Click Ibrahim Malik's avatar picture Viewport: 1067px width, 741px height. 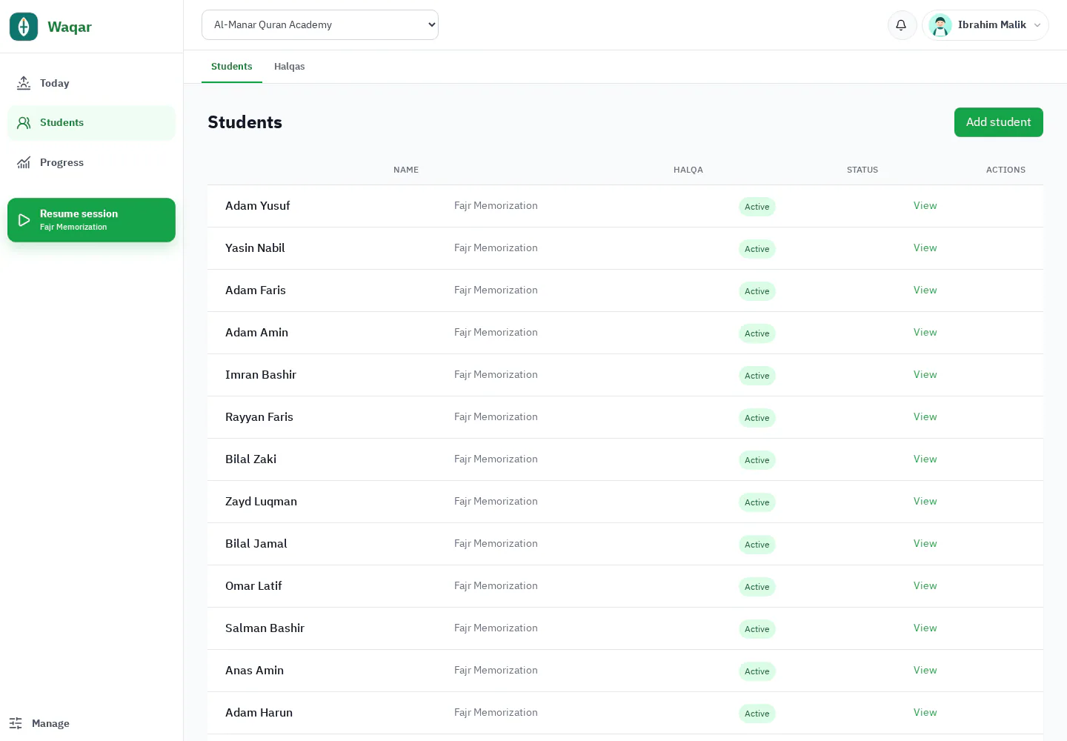click(940, 25)
